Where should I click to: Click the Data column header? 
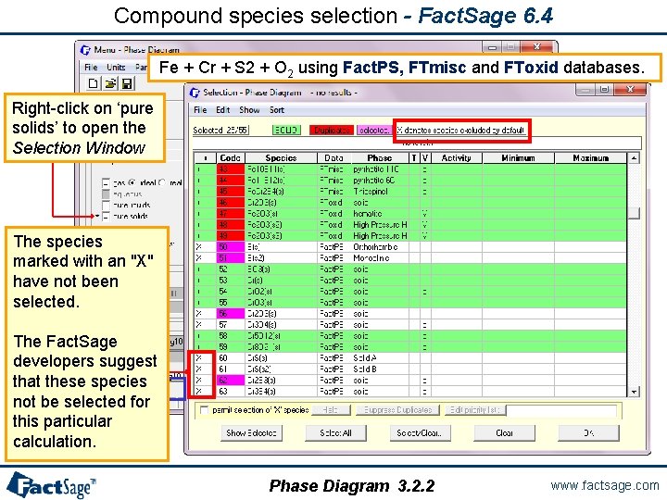click(333, 158)
